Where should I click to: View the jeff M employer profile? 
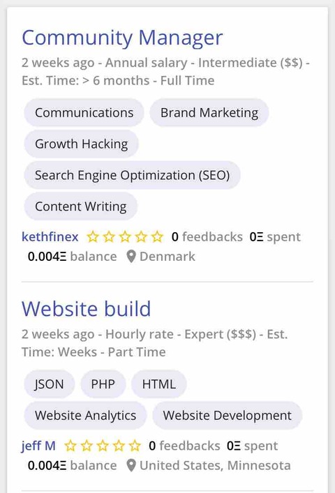pyautogui.click(x=38, y=446)
